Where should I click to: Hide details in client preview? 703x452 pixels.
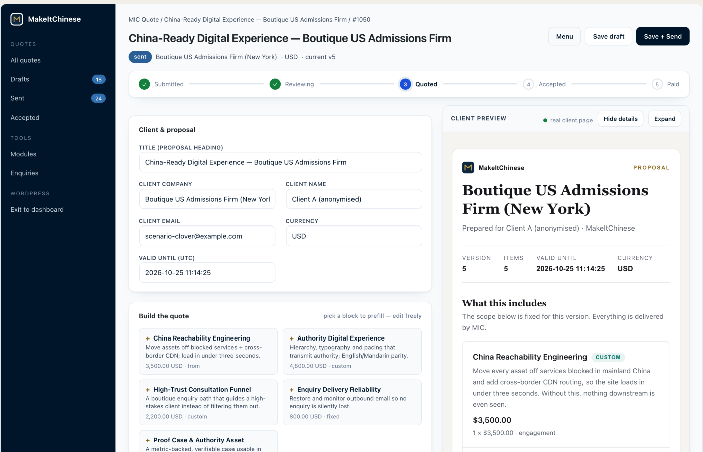coord(620,119)
